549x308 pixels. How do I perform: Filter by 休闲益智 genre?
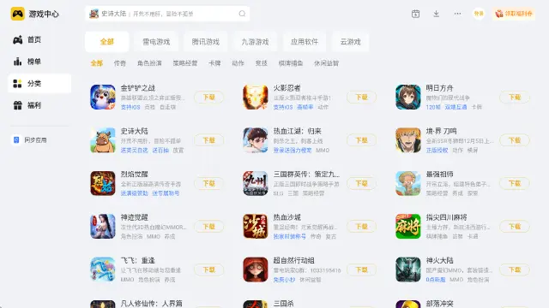pyautogui.click(x=326, y=63)
